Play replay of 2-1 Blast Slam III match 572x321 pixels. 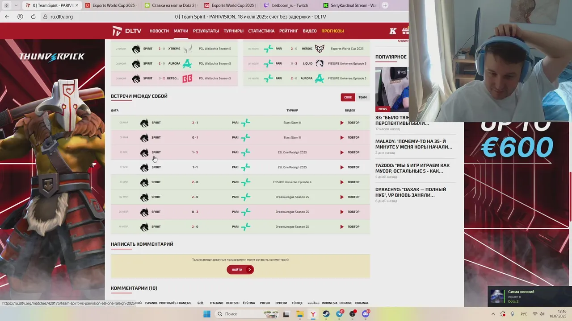(349, 123)
